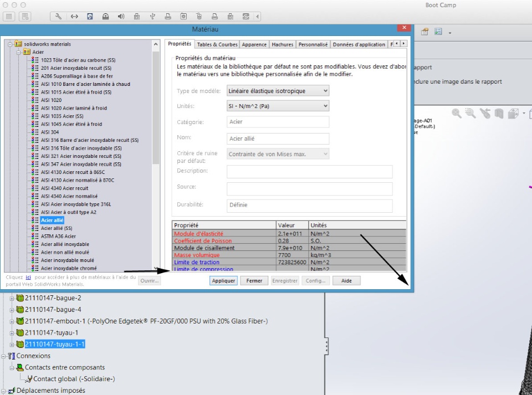Switch to Hachures tab
This screenshot has height=395, width=532.
[282, 44]
